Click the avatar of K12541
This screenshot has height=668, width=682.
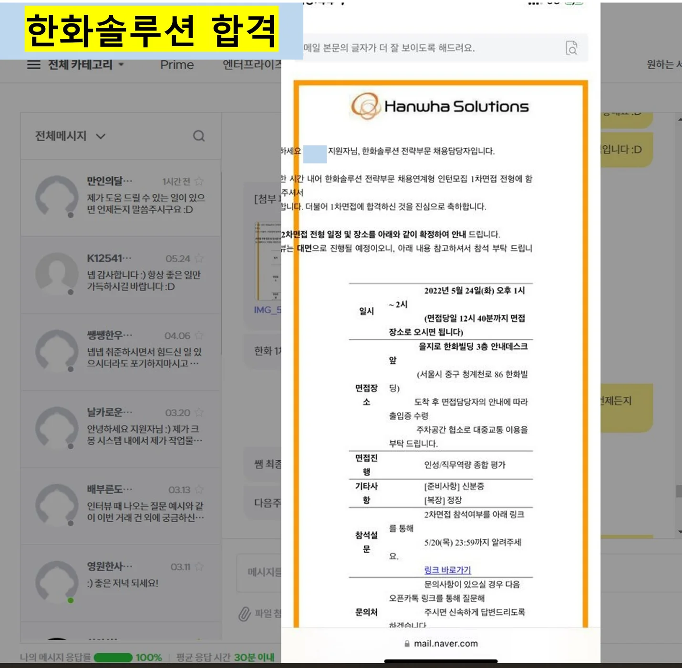pos(57,274)
